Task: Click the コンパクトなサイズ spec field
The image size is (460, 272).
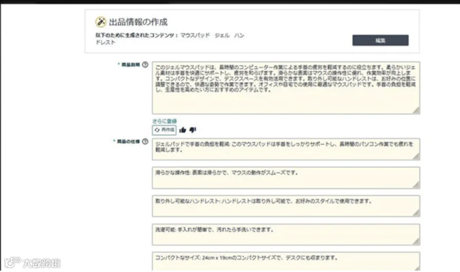Action: pyautogui.click(x=286, y=261)
